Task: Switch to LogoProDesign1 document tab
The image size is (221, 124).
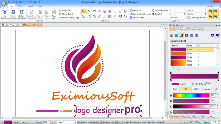Action: point(11,25)
